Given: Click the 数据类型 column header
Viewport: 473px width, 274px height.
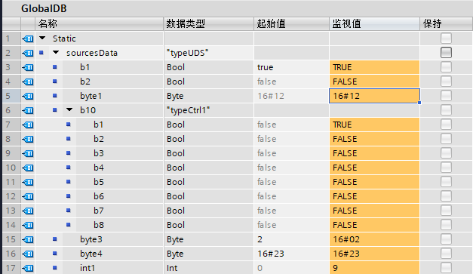Looking at the screenshot, I should click(x=209, y=23).
